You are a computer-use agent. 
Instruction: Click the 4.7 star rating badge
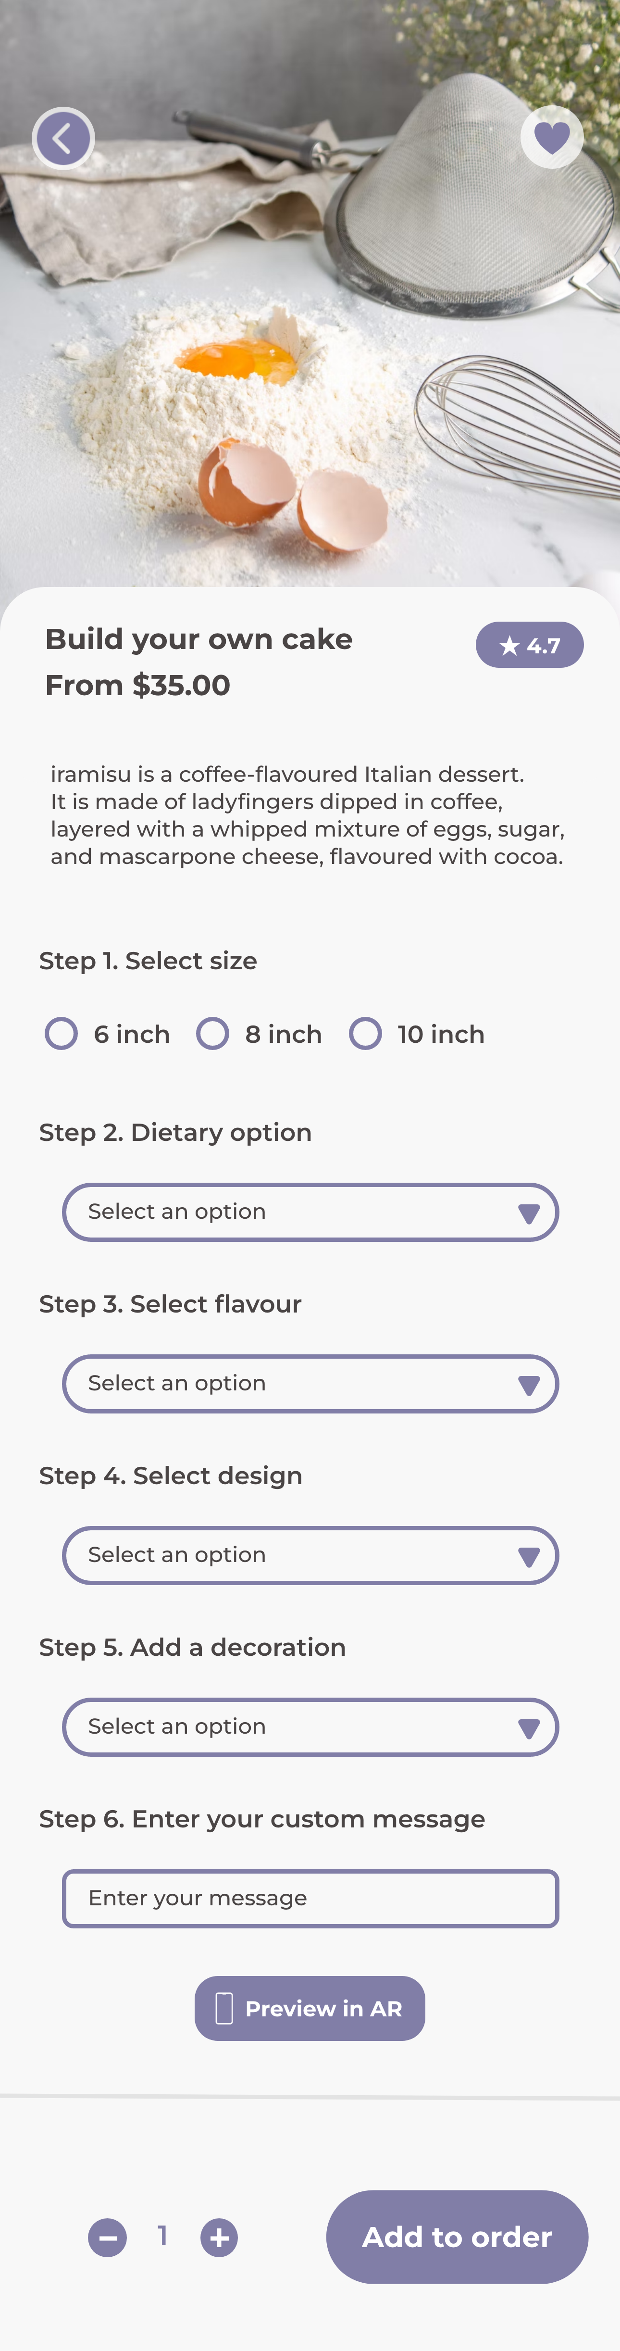[x=529, y=645]
